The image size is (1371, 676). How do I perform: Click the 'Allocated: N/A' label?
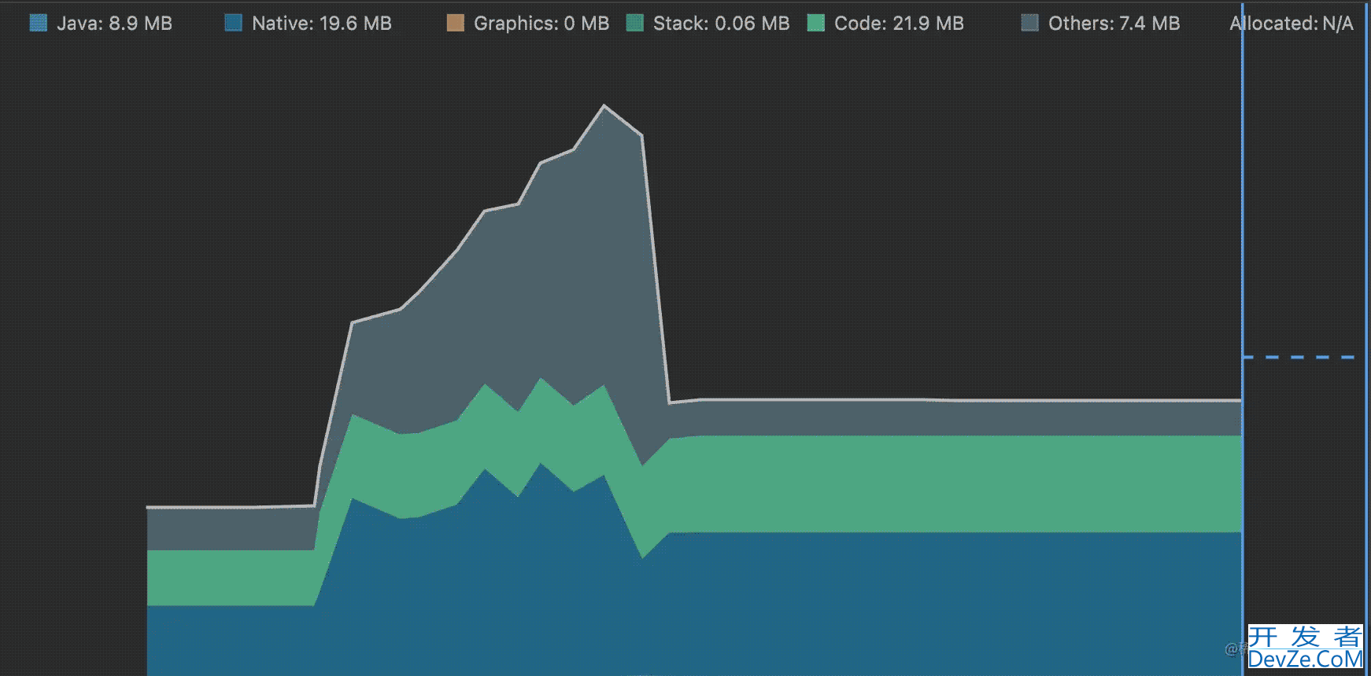pos(1291,24)
